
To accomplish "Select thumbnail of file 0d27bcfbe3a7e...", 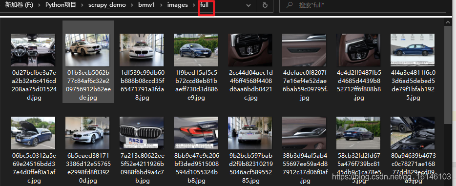I will 33,50.
